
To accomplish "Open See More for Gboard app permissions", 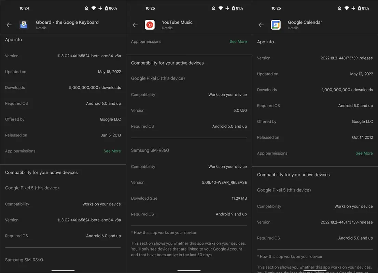I will pyautogui.click(x=112, y=151).
